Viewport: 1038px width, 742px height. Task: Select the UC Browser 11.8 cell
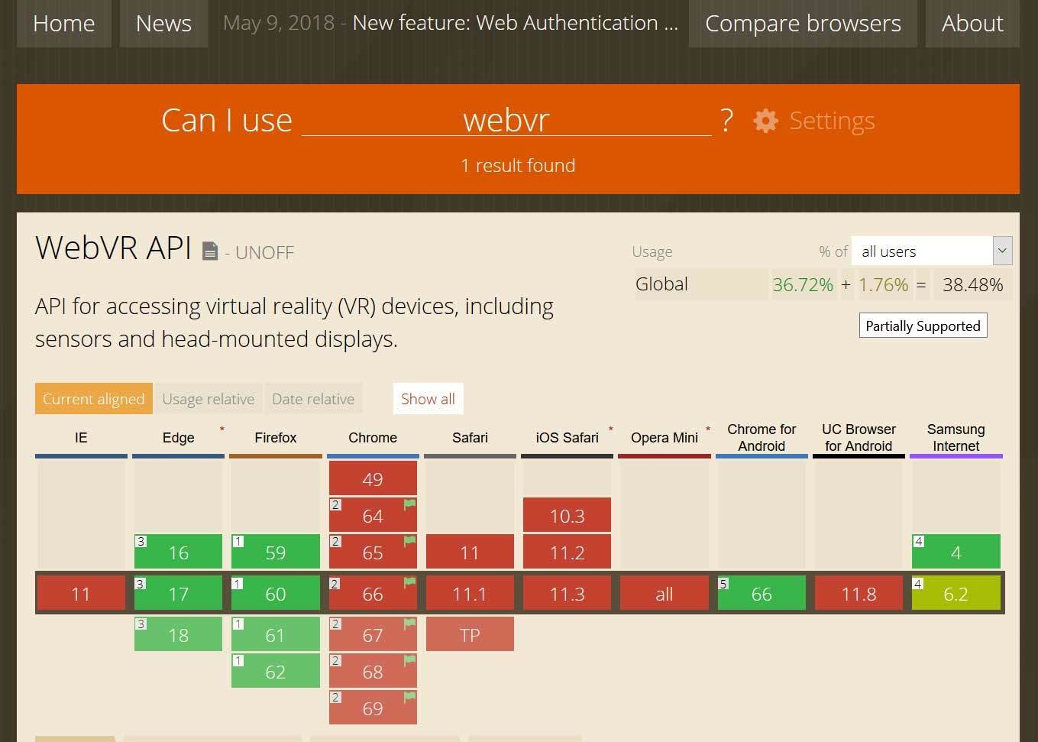click(859, 594)
